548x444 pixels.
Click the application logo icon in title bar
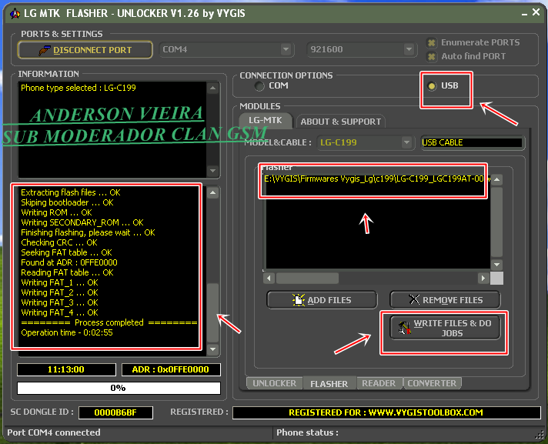pyautogui.click(x=15, y=14)
